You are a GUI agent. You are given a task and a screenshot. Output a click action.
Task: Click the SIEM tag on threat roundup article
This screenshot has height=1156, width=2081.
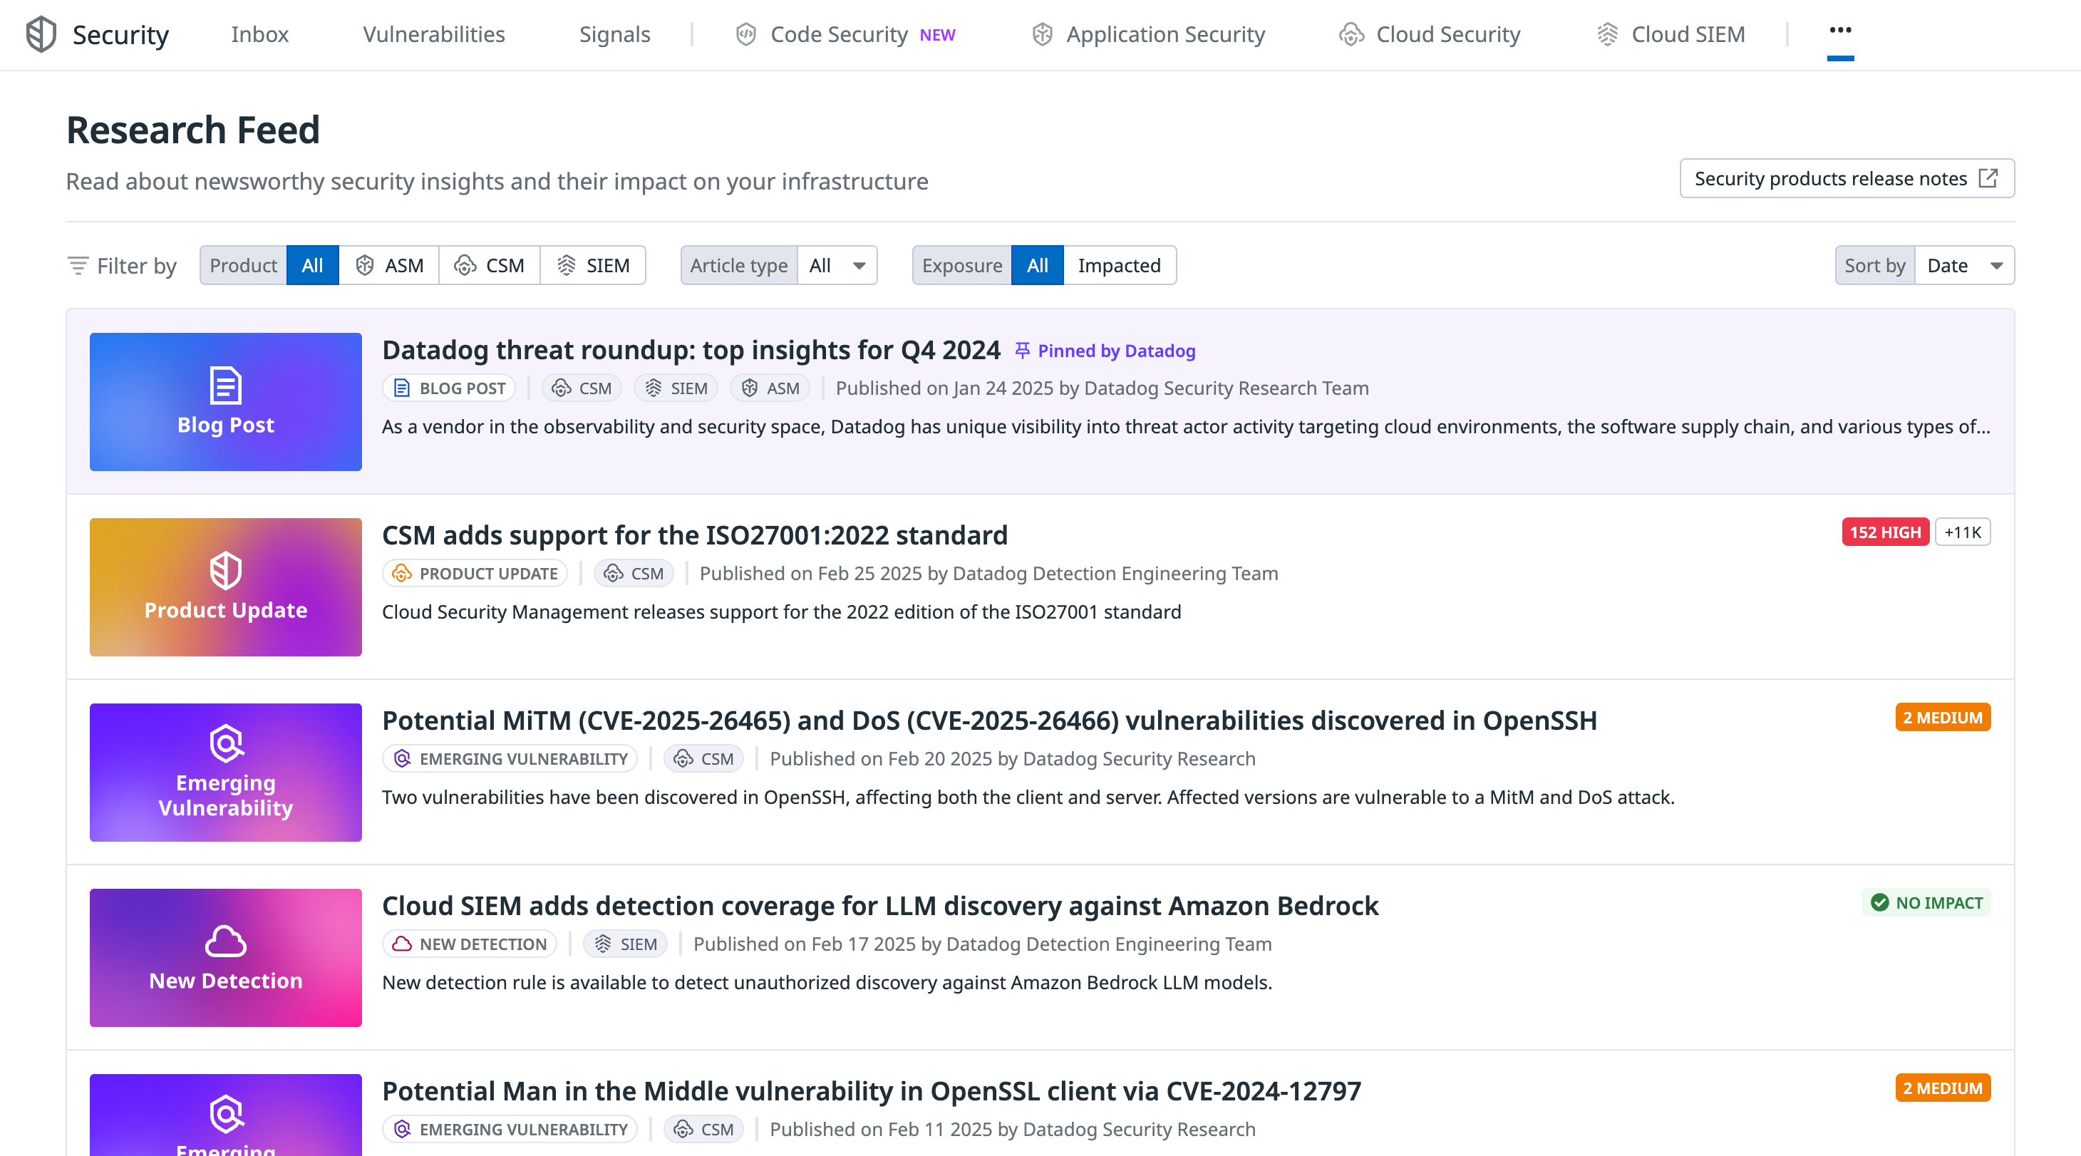677,388
